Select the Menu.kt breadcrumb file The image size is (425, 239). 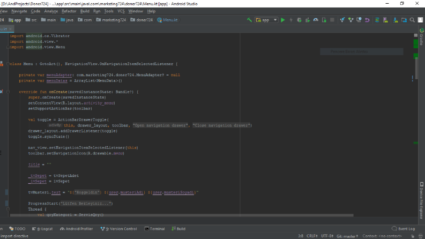click(168, 20)
